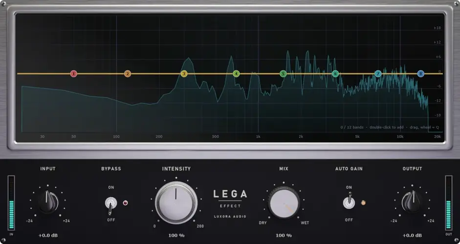The height and width of the screenshot is (244, 460).
Task: Click the LEGA Effect logo
Action: pyautogui.click(x=230, y=199)
